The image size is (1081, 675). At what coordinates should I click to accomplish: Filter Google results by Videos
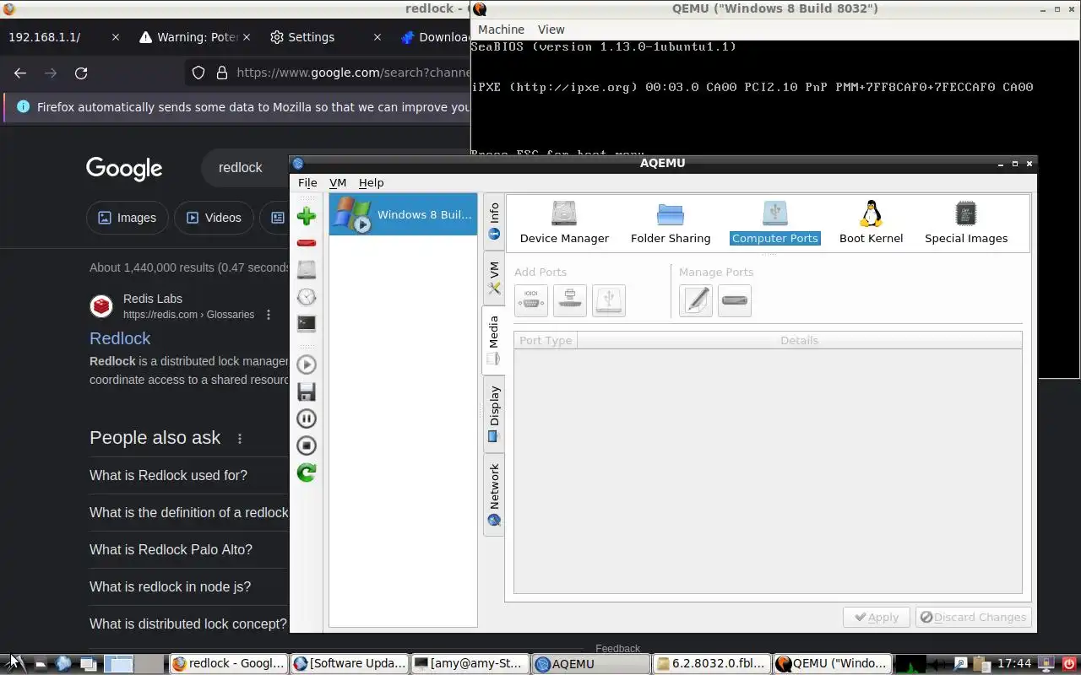coord(214,218)
